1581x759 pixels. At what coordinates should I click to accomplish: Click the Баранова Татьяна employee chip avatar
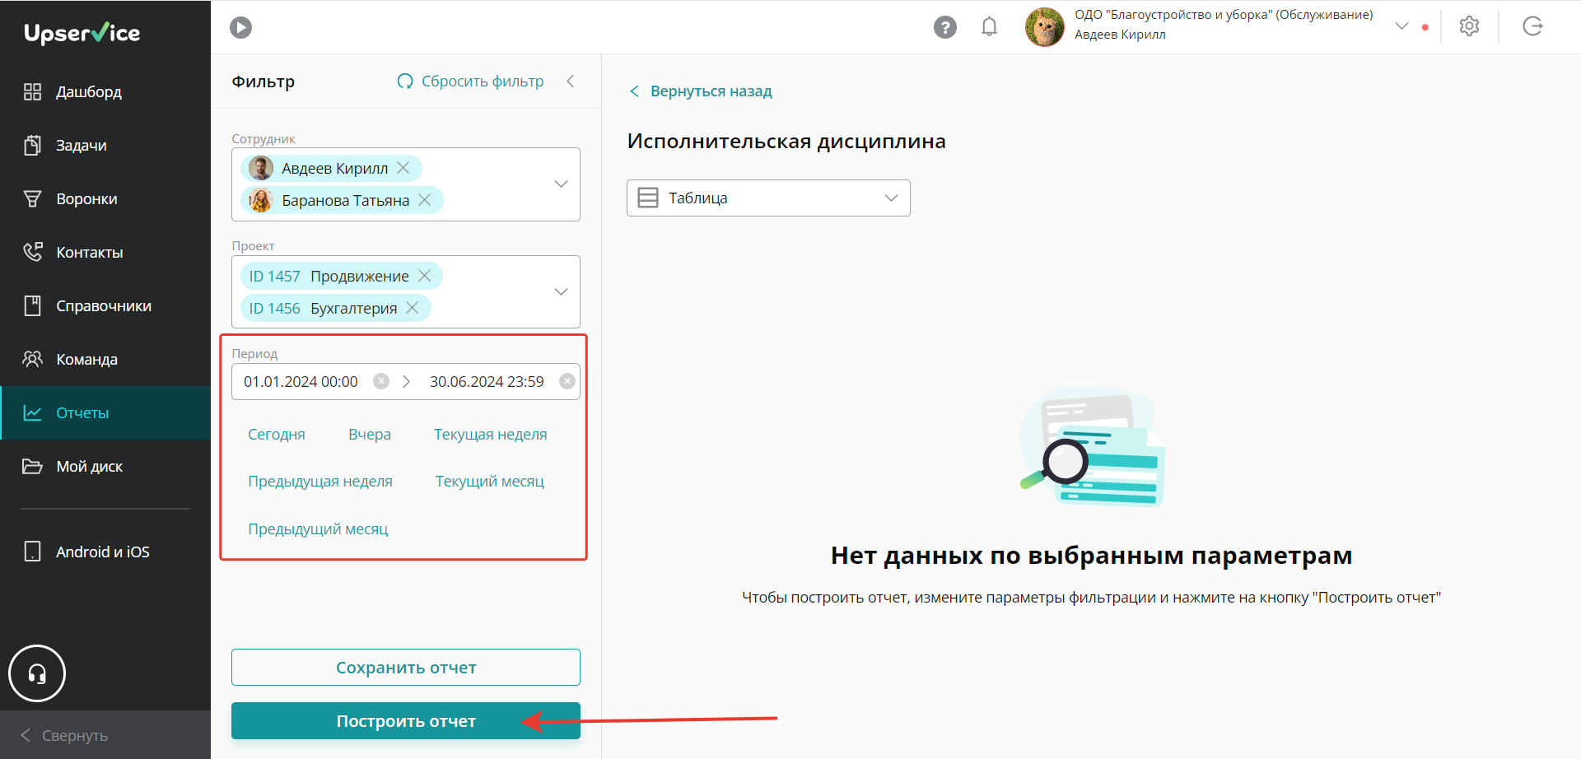[x=261, y=200]
